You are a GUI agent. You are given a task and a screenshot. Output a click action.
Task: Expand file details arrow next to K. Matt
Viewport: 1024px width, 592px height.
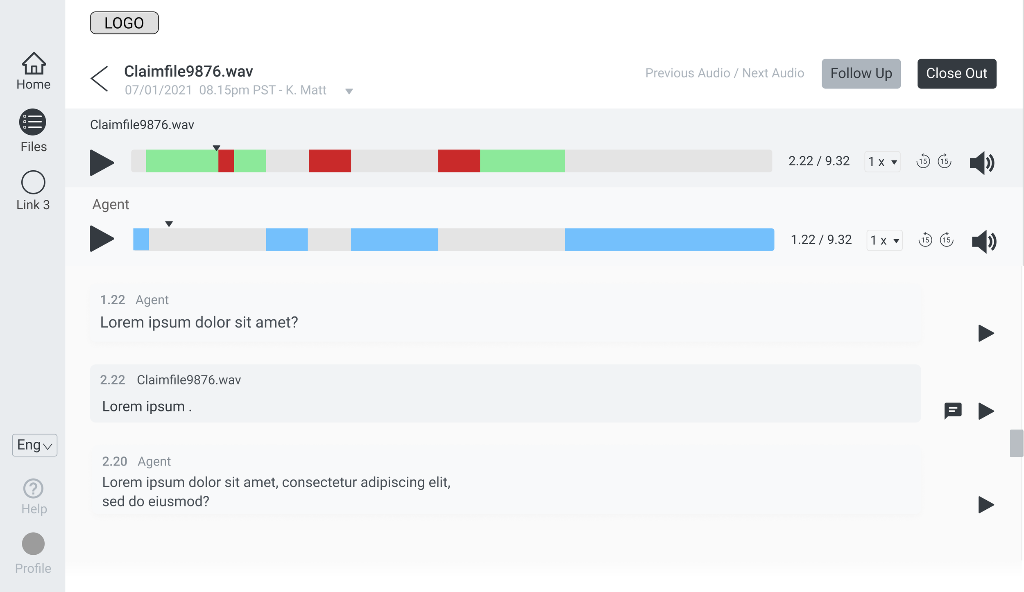349,91
